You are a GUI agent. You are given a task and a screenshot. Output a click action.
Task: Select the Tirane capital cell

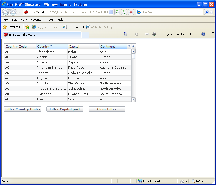click(83, 57)
